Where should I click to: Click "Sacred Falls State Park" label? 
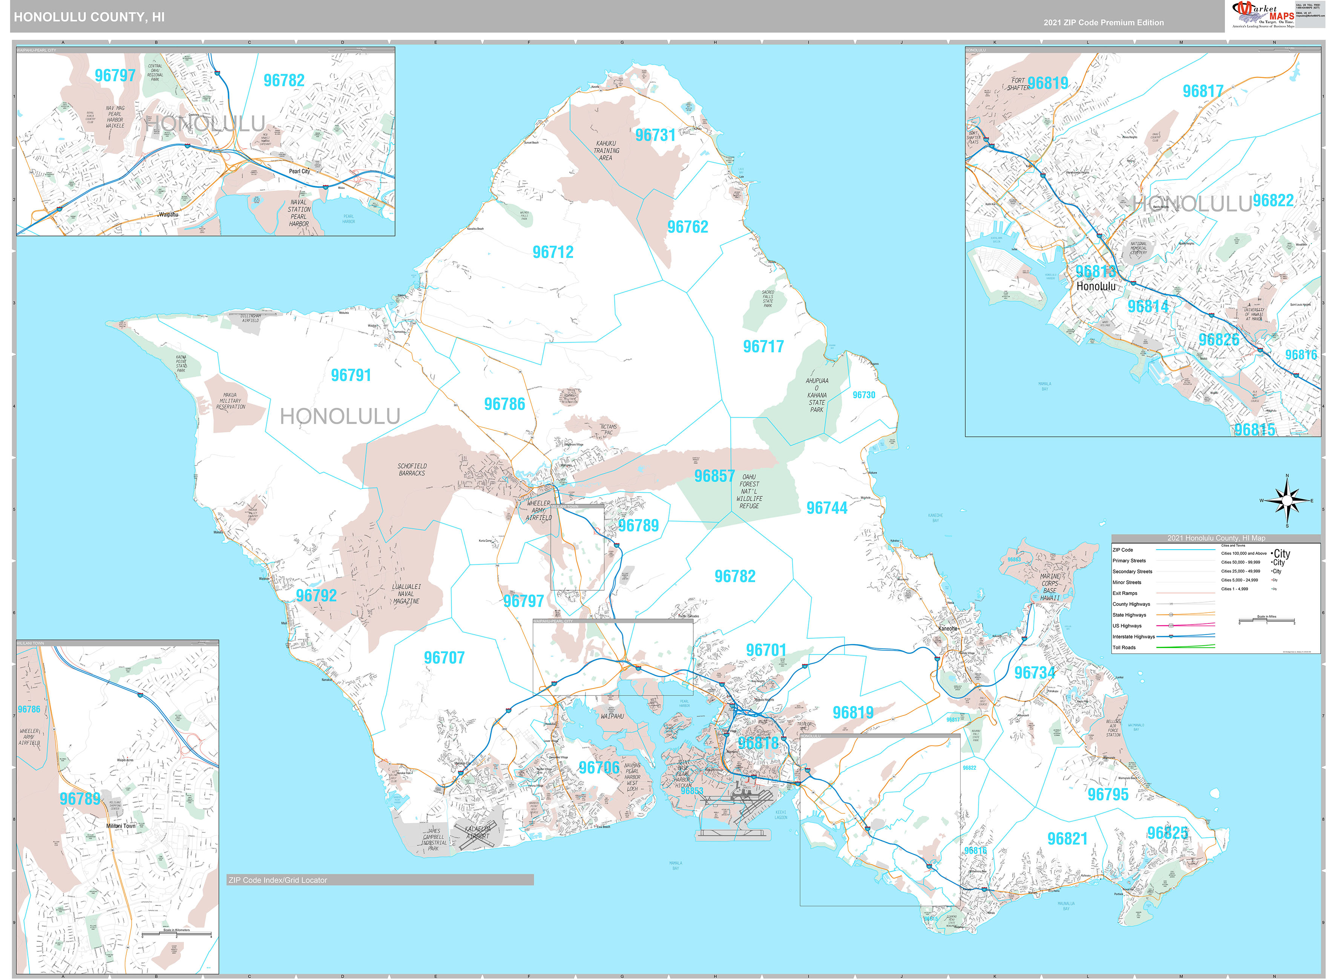tap(768, 299)
